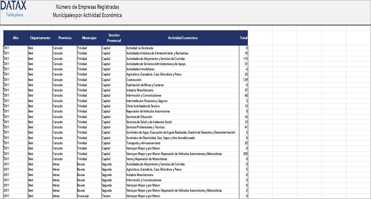Viewport: 371px width, 199px height.
Task: Select the Tercera sección cell
Action: [114, 196]
